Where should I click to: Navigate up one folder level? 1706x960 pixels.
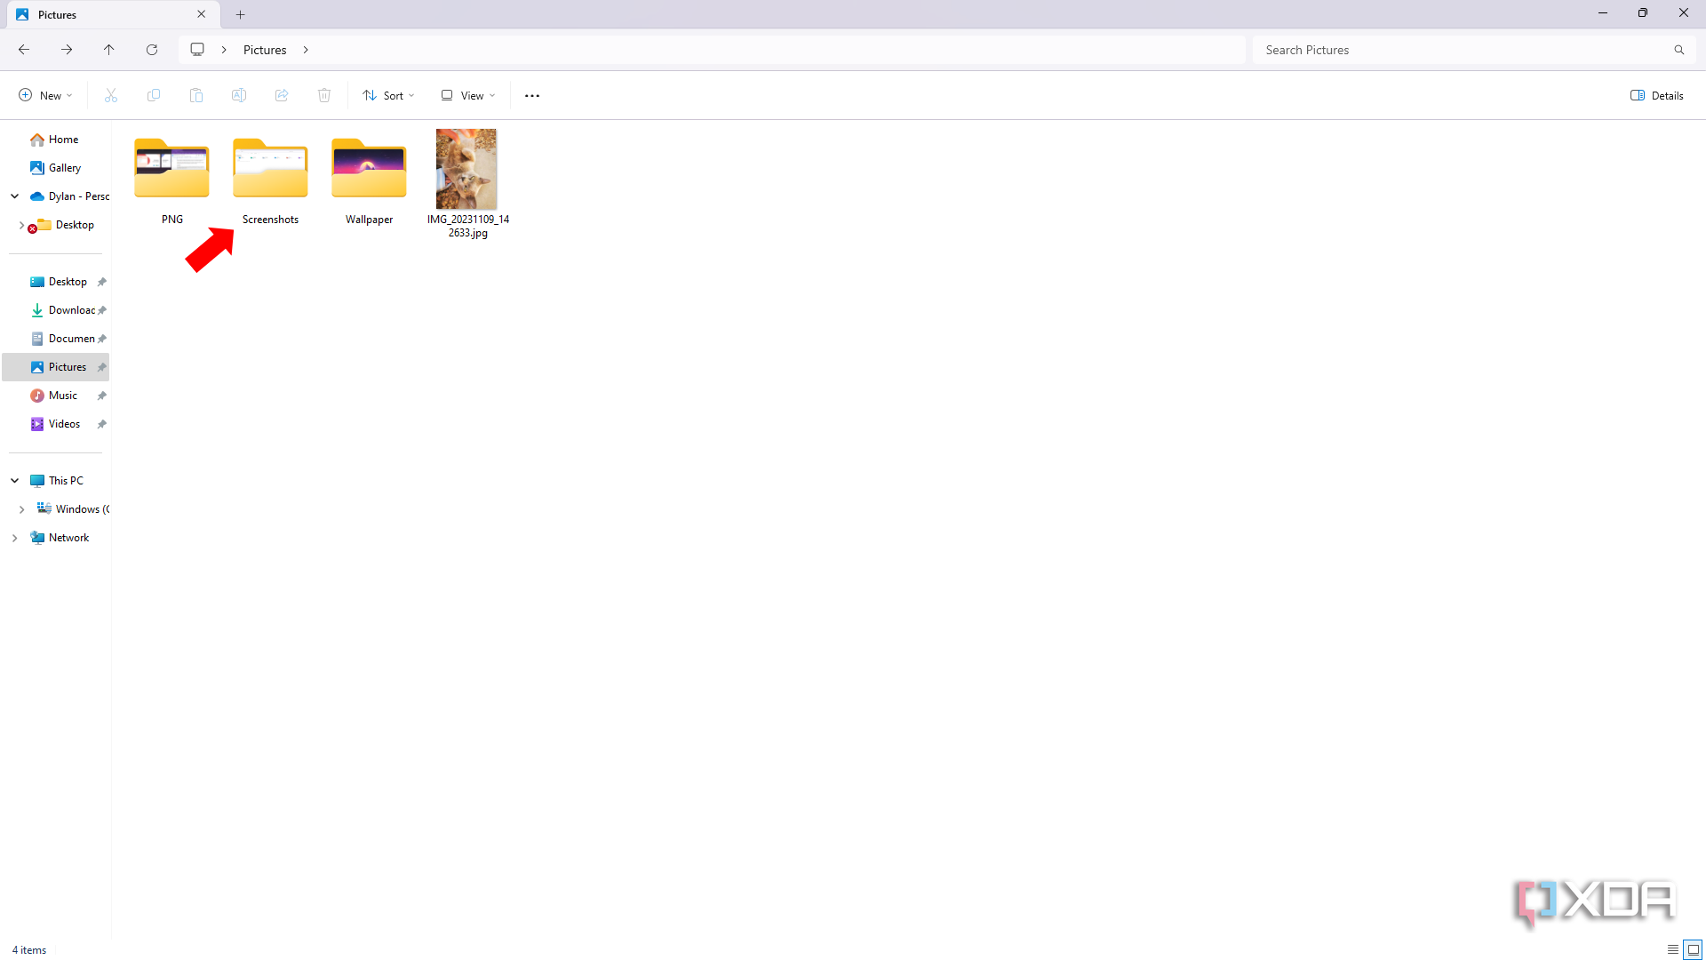108,49
